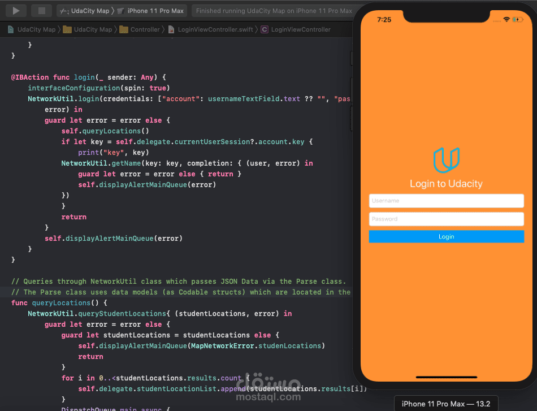
Task: Run the app with the Play button
Action: (16, 11)
